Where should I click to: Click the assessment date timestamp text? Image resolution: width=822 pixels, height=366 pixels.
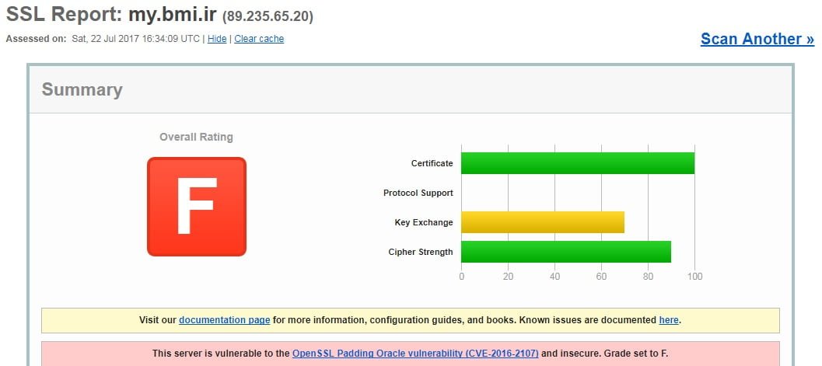pyautogui.click(x=135, y=39)
